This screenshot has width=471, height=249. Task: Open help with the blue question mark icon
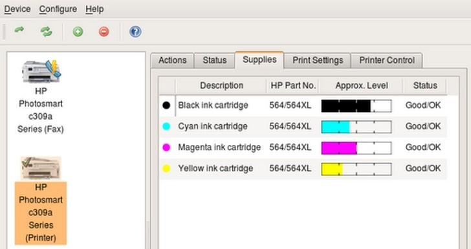135,32
